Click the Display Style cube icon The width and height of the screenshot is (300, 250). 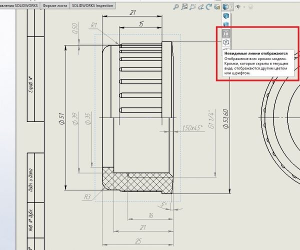[225, 7]
